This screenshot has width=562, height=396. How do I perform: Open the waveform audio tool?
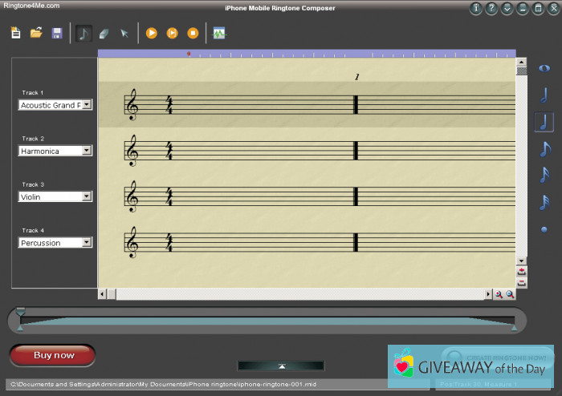(219, 33)
